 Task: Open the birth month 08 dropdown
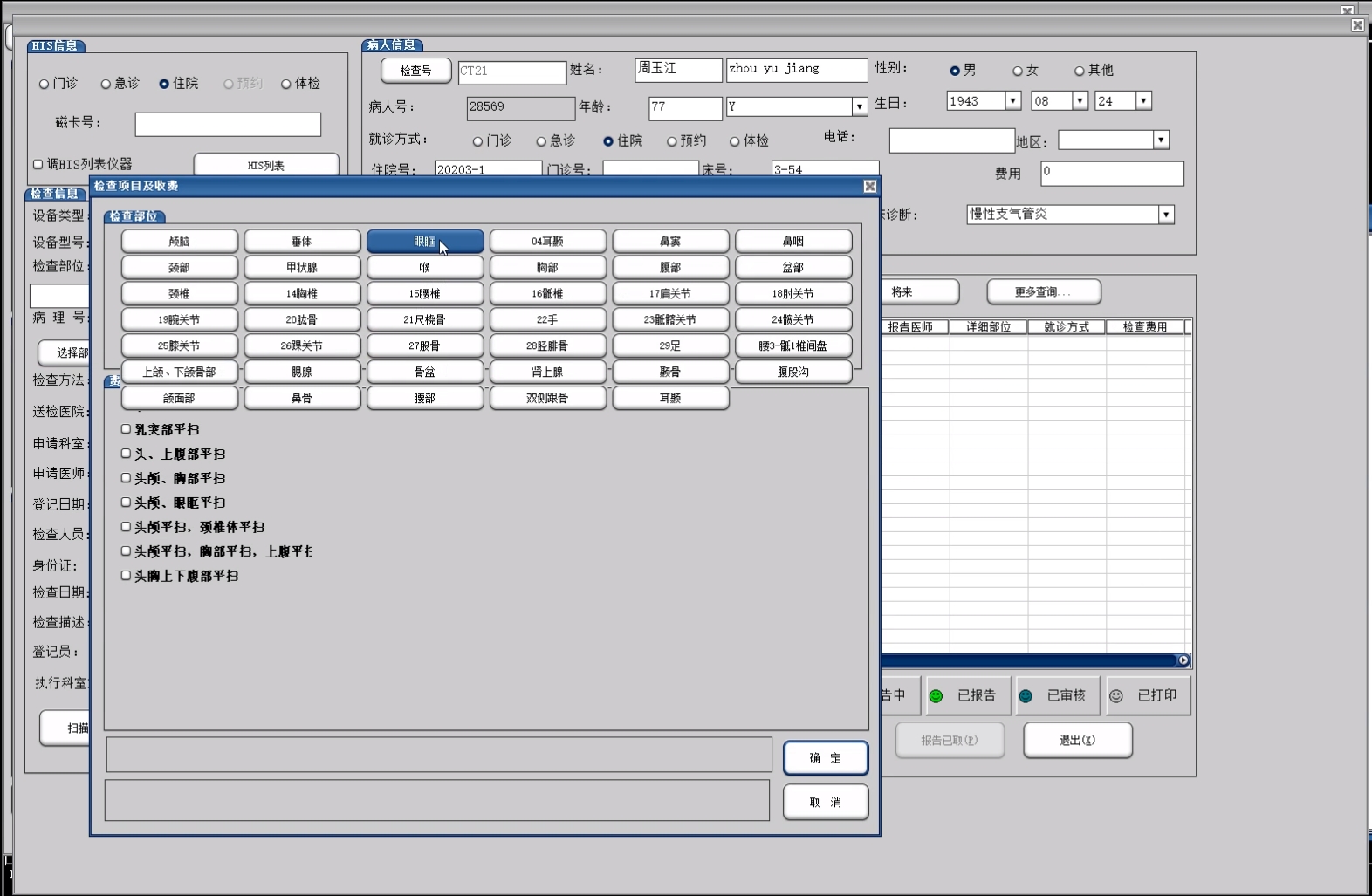click(1080, 101)
